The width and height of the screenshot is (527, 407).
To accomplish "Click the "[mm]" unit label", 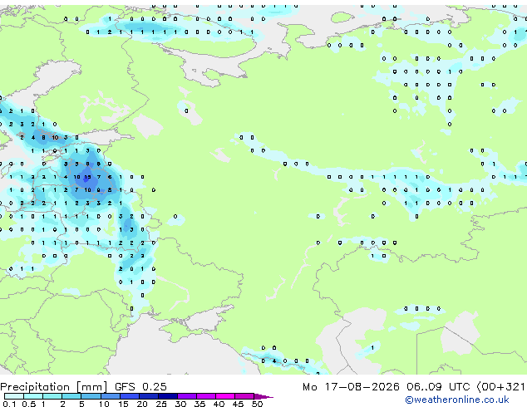I will [92, 387].
